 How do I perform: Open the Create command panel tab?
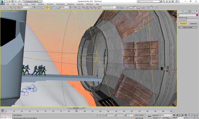pos(179,12)
